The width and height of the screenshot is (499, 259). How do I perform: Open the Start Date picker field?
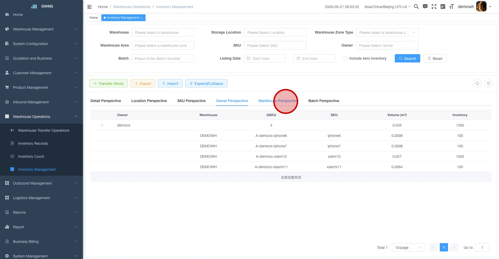pos(264,58)
